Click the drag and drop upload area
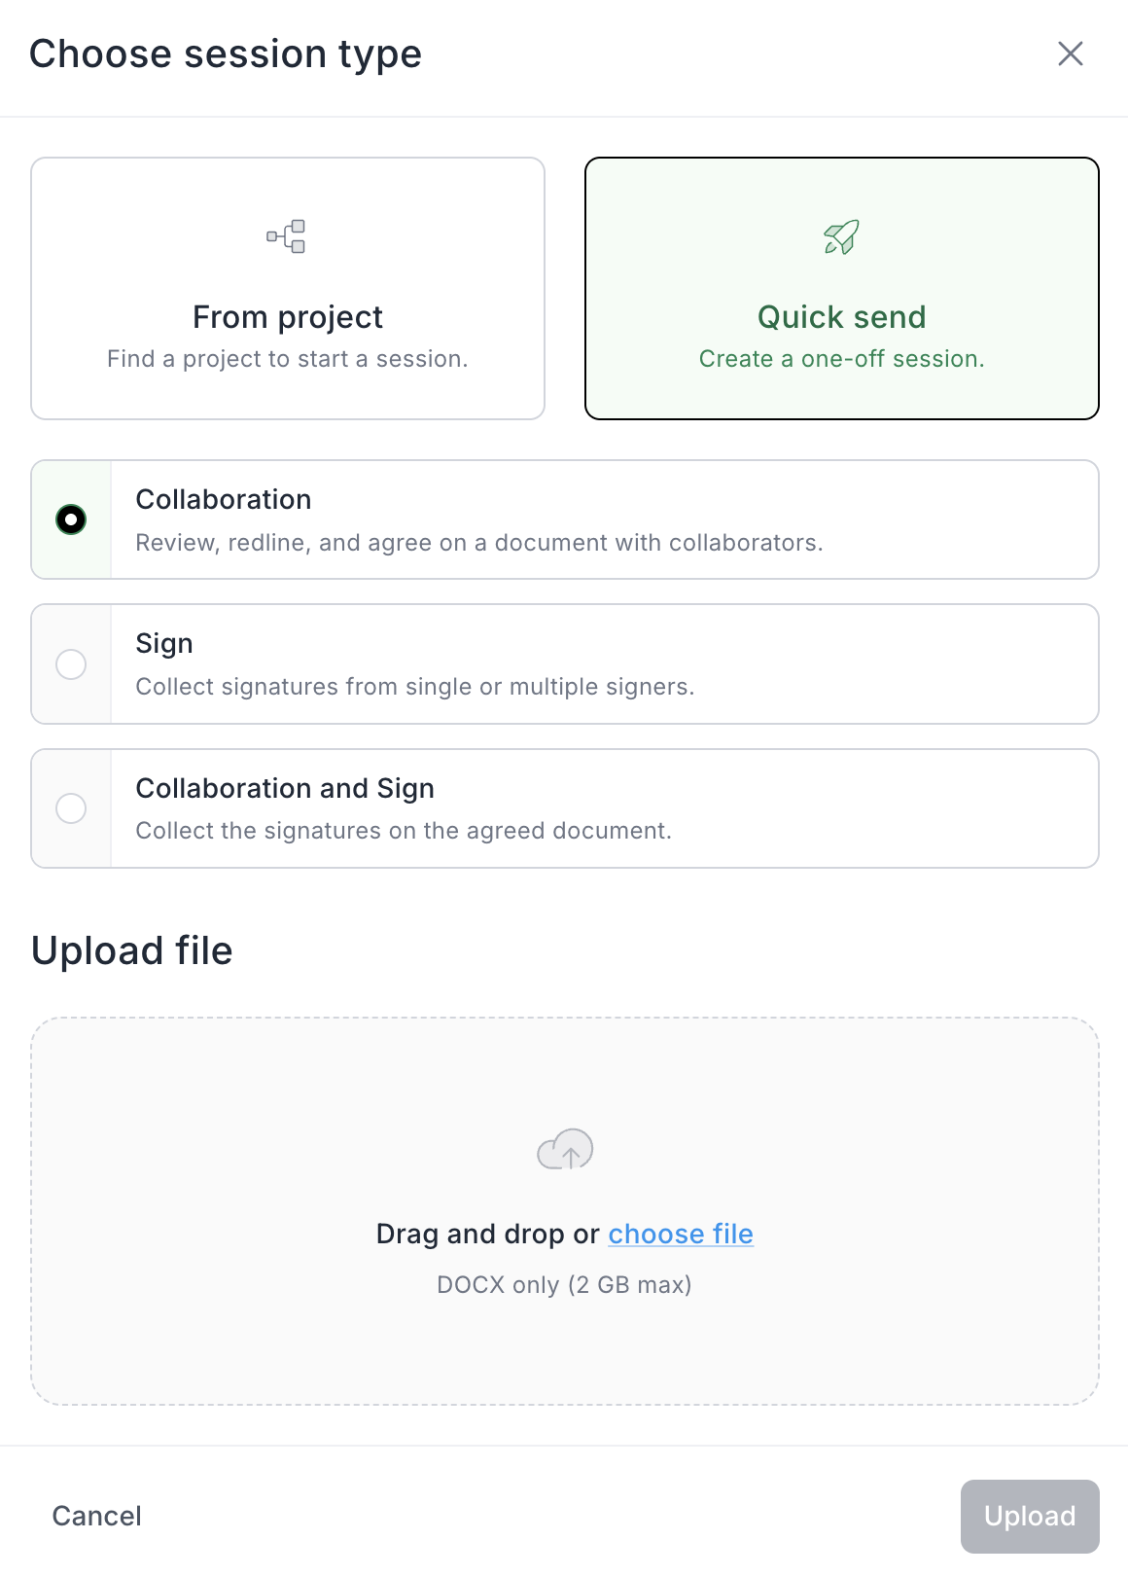1128x1576 pixels. 565,1090
